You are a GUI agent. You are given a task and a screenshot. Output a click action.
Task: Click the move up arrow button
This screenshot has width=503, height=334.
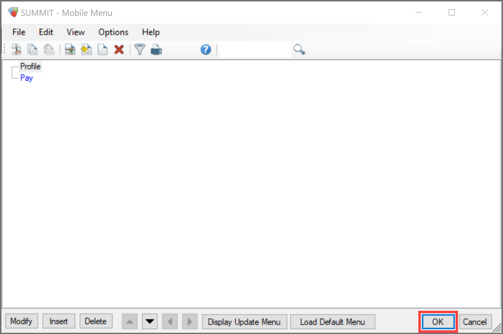(130, 321)
